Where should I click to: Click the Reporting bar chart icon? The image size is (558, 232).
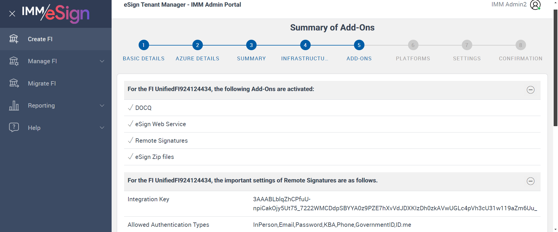(14, 106)
